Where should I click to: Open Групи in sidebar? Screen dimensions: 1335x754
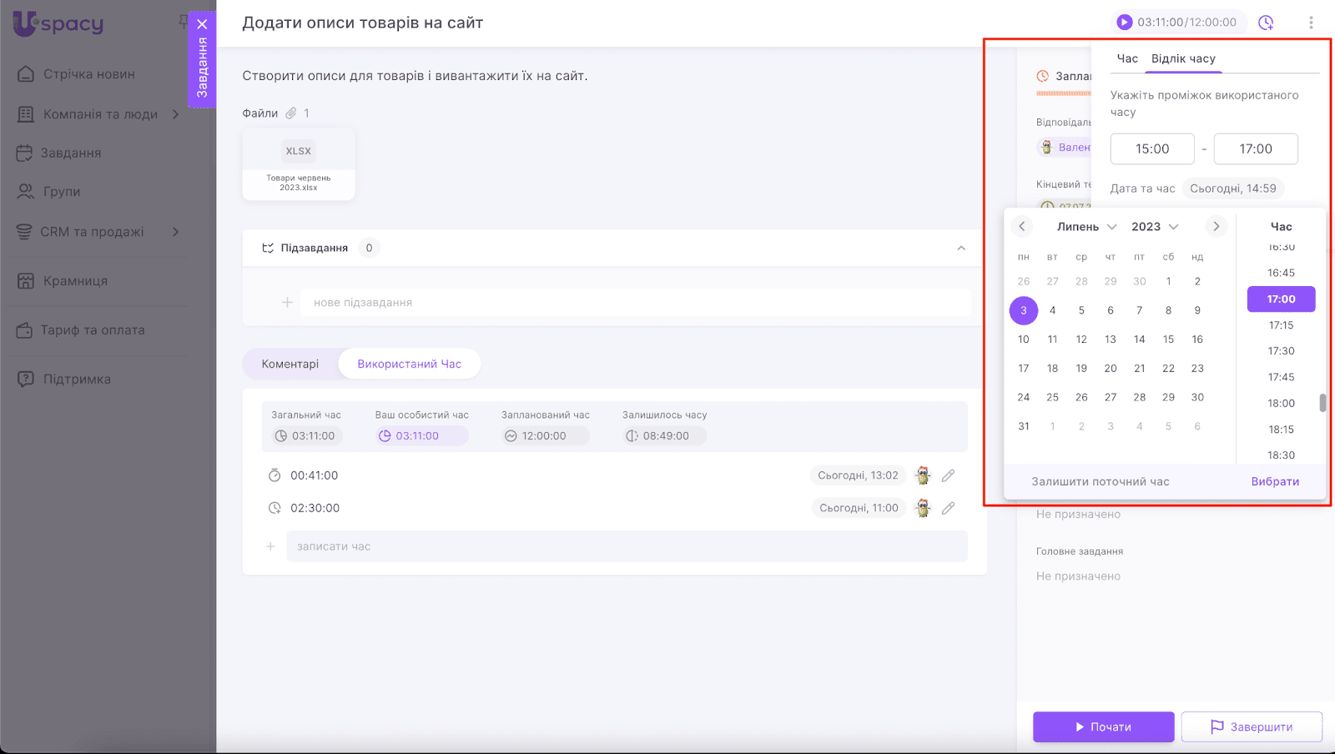pos(62,192)
